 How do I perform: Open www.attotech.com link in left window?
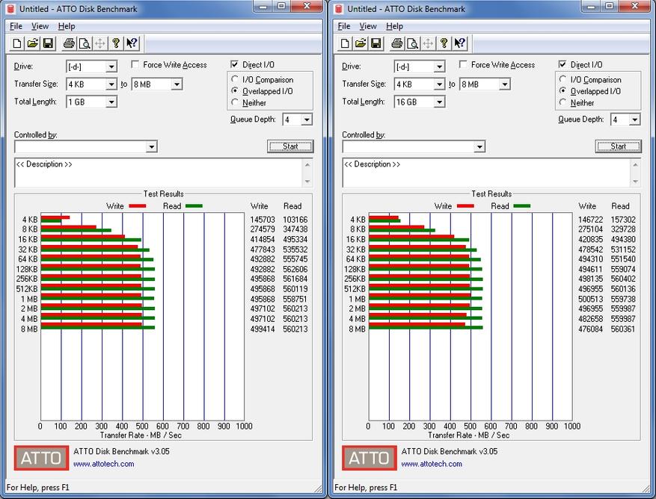[x=104, y=464]
